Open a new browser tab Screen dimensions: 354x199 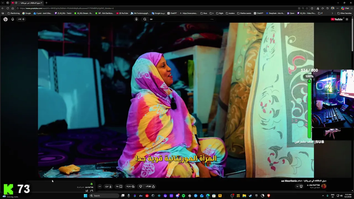click(x=46, y=3)
